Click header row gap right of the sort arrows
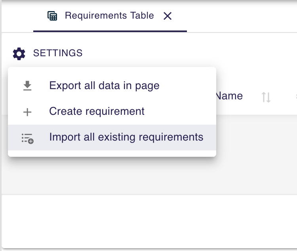297x251 pixels. tap(282, 97)
